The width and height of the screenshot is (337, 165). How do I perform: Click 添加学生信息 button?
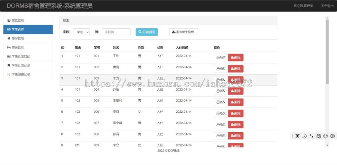[183, 32]
